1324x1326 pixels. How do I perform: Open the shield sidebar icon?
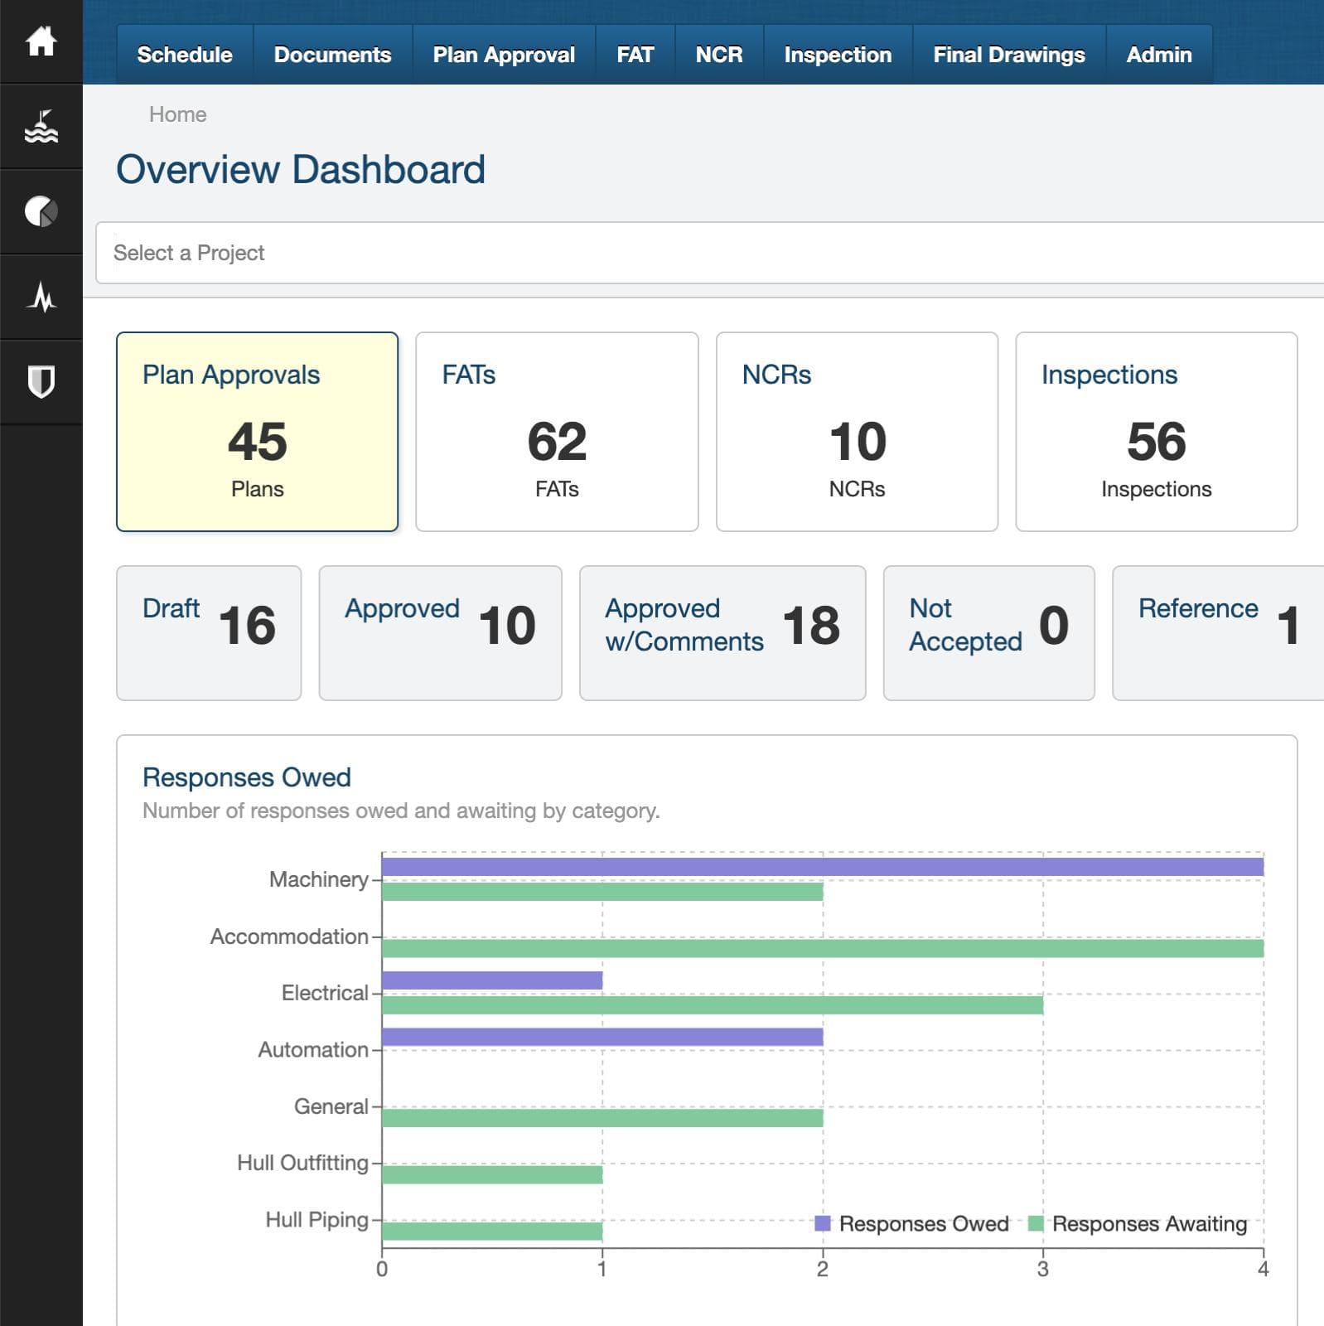(x=41, y=382)
